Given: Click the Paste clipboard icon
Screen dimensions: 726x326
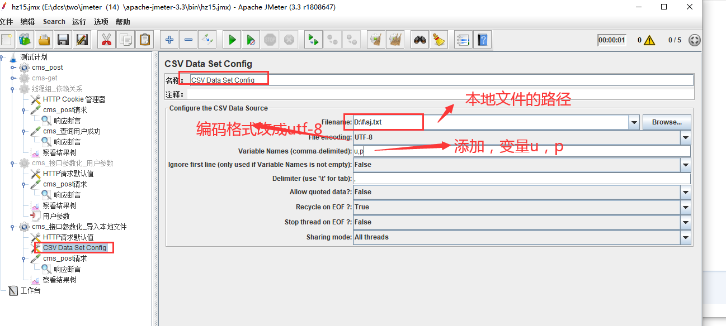Looking at the screenshot, I should [145, 40].
